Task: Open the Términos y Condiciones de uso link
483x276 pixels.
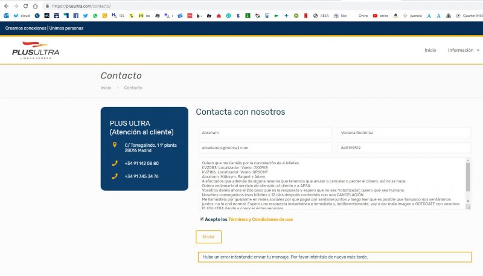Action: point(260,219)
